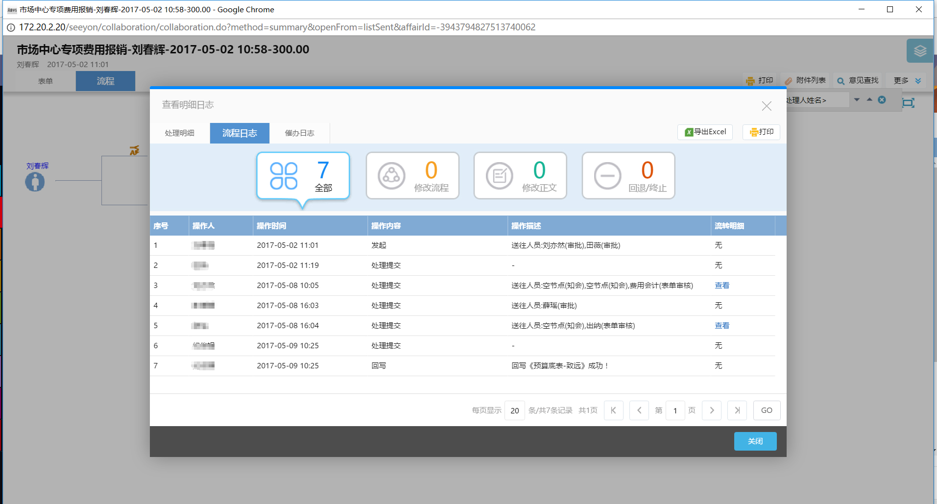Viewport: 937px width, 504px height.
Task: Click the GO pagination button
Action: (767, 410)
